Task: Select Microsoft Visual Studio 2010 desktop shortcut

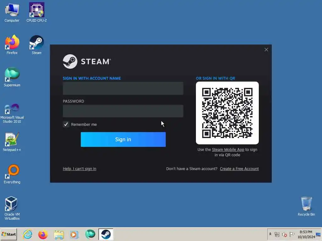Action: pyautogui.click(x=12, y=113)
